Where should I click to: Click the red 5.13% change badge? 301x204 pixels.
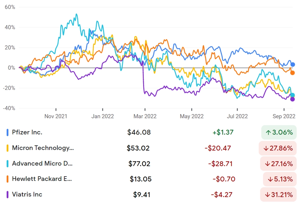280,179
